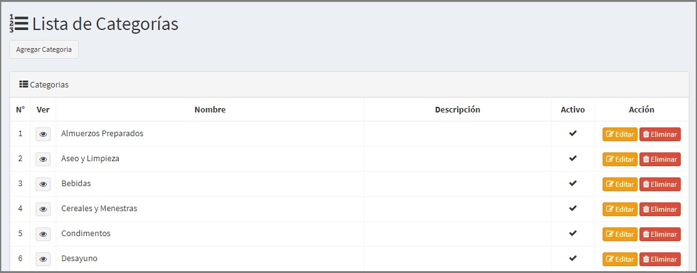The image size is (697, 273).
Task: Click the Descripción column header
Action: tap(458, 110)
